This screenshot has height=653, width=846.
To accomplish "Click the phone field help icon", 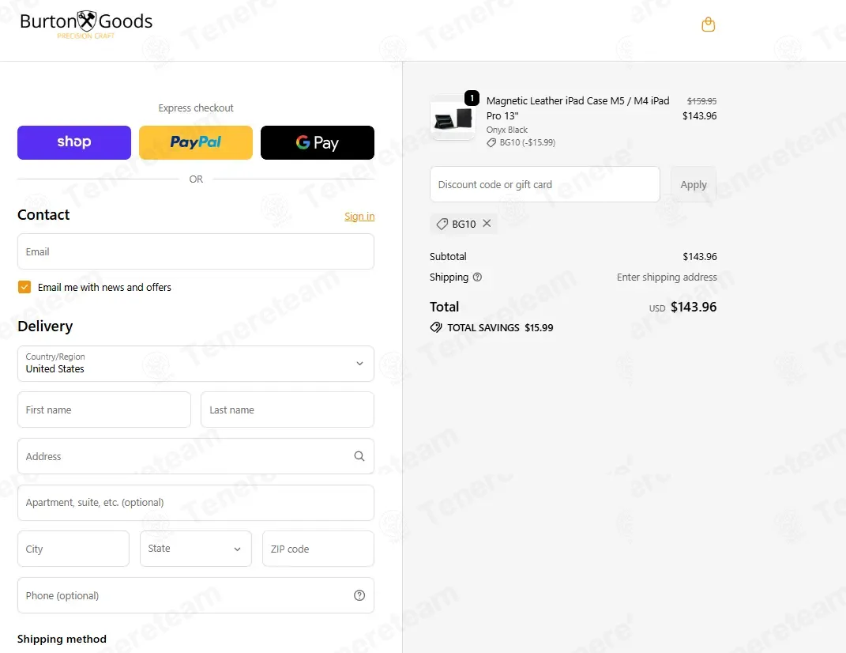I will [x=359, y=595].
